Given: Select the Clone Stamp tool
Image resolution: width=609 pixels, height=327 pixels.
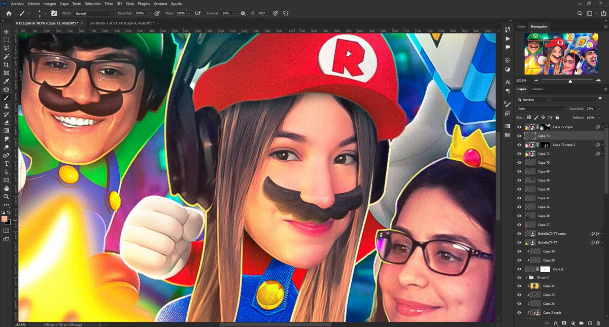Looking at the screenshot, I should click(7, 106).
